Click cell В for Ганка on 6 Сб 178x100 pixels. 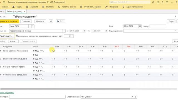pyautogui.click(x=112, y=51)
